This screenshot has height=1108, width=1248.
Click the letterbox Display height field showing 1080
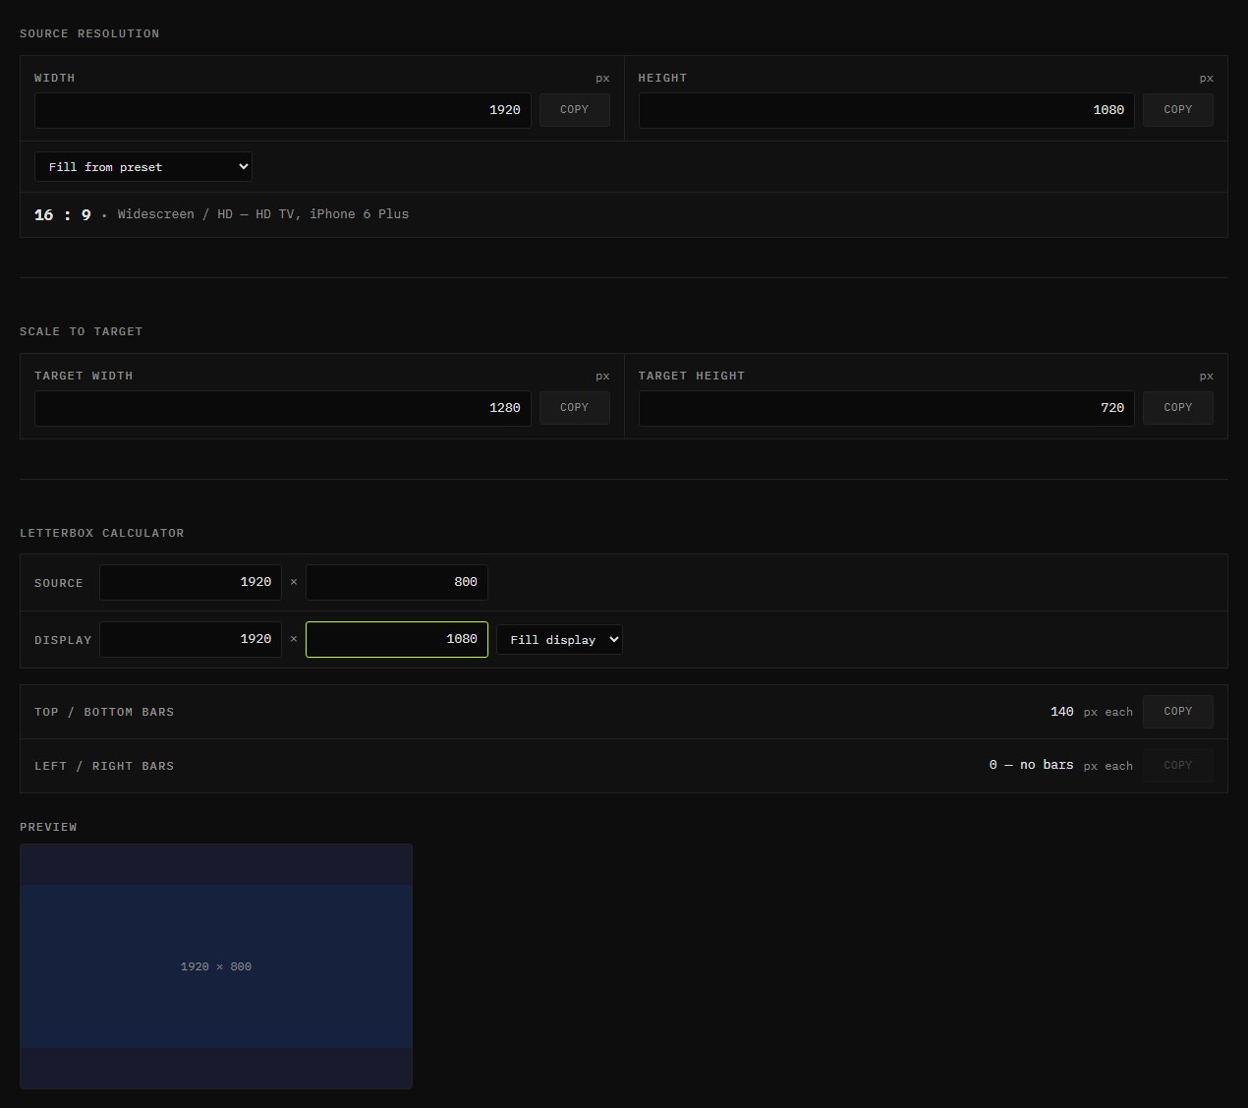(x=397, y=639)
